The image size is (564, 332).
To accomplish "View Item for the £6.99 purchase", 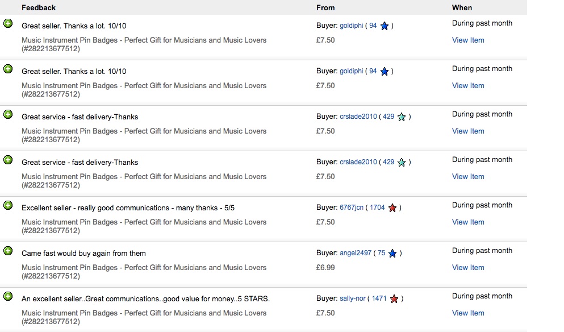I will pos(468,268).
